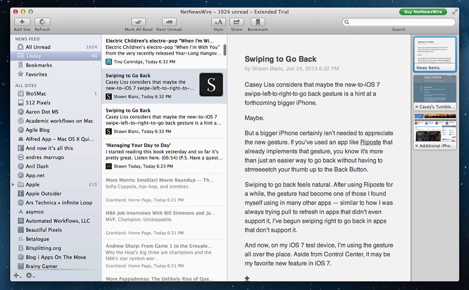Click the magnifying glass in the search field
The height and width of the screenshot is (290, 469).
point(346,22)
